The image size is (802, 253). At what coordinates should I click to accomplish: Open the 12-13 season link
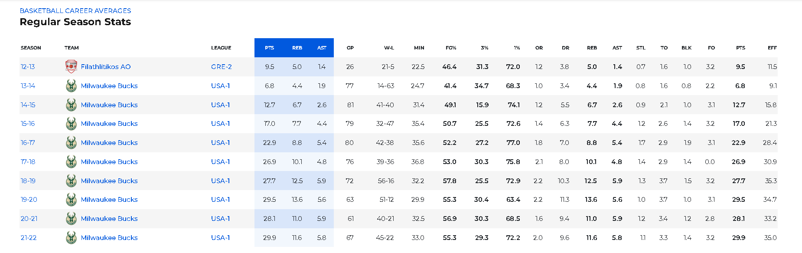pyautogui.click(x=28, y=67)
